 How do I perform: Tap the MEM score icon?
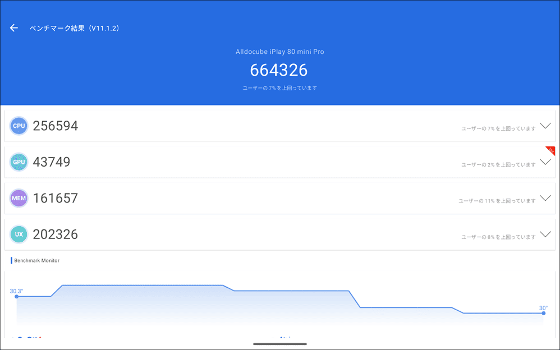[19, 198]
